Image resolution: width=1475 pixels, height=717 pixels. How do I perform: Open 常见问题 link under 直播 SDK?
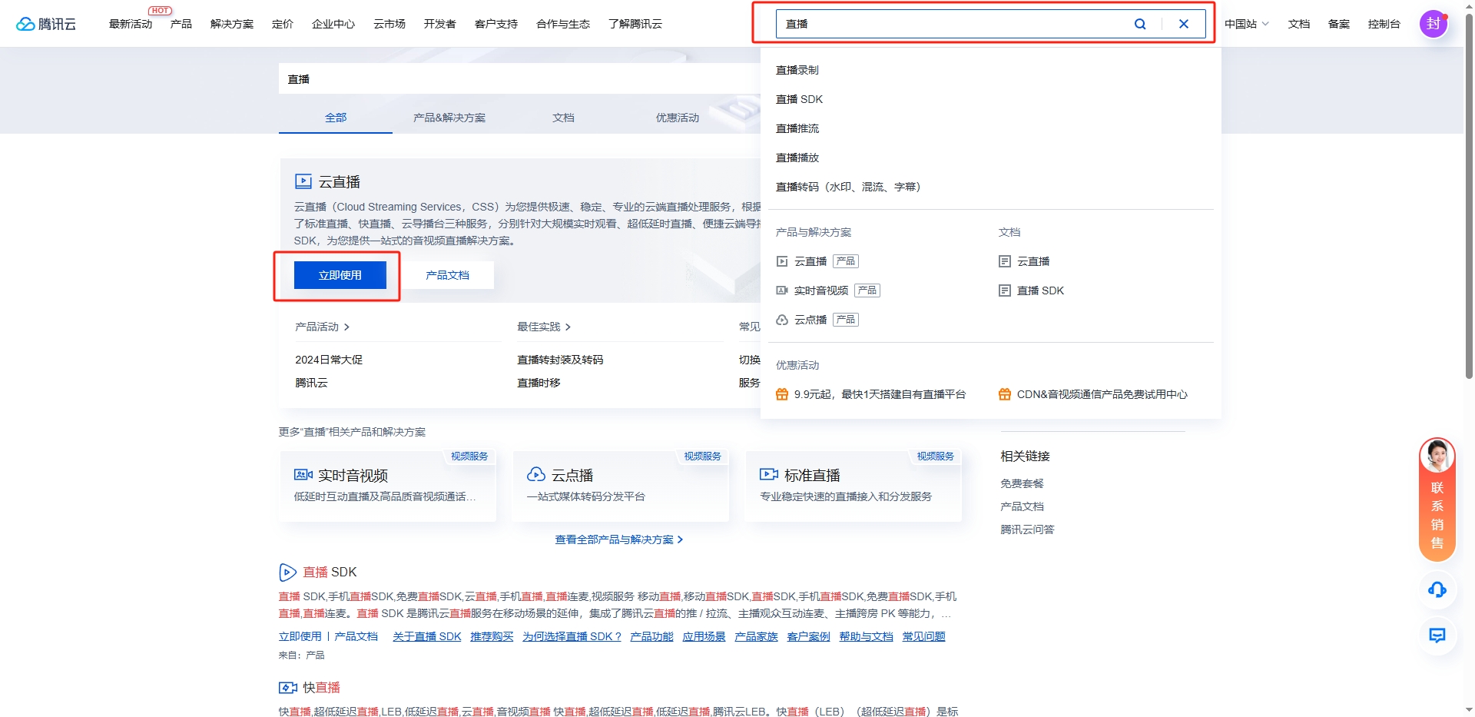[923, 636]
